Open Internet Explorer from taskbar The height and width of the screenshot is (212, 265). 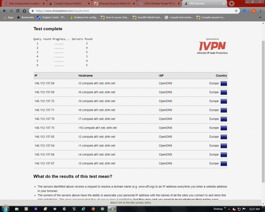coord(83,209)
